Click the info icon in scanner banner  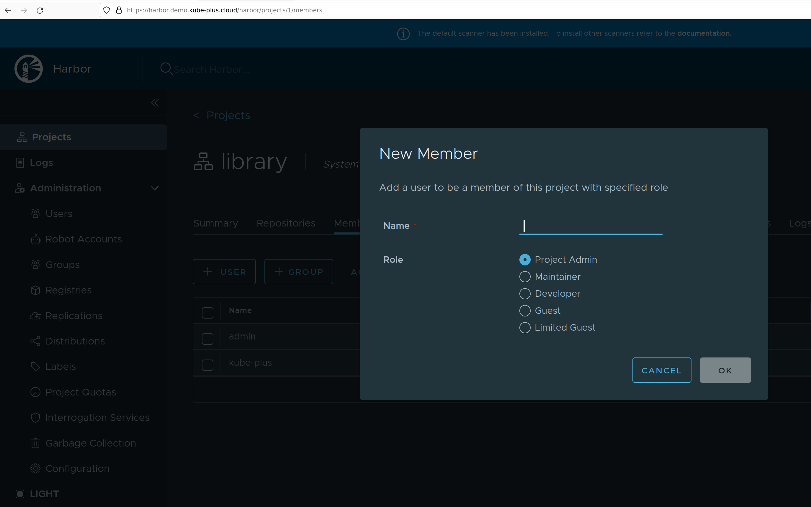click(x=403, y=34)
